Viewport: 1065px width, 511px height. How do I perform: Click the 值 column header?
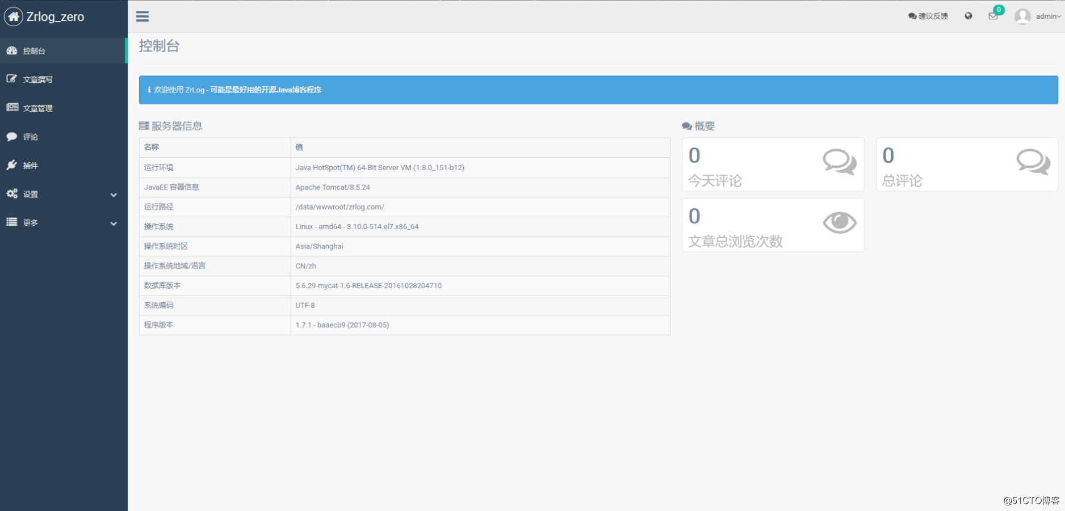[299, 147]
